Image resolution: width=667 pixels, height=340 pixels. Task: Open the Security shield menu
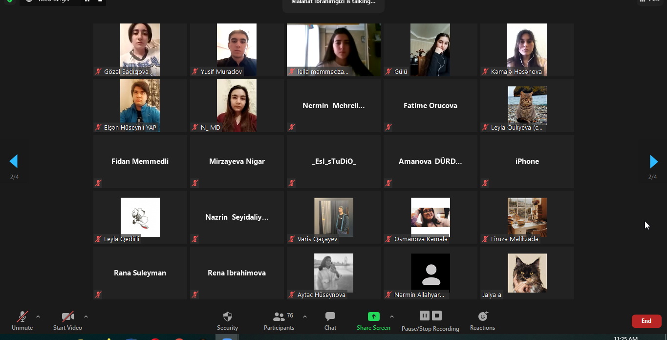coord(227,321)
